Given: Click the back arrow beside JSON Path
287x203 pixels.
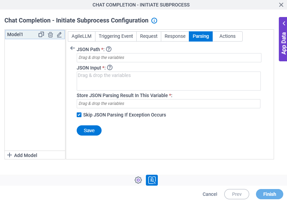Looking at the screenshot, I should (73, 48).
